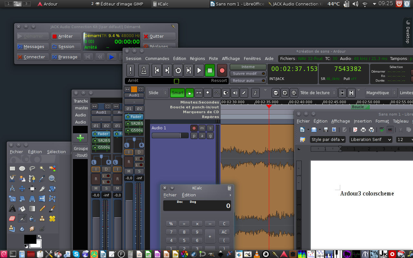Jump to session start in Ardour transport
This screenshot has height=258, width=413.
coord(157,70)
